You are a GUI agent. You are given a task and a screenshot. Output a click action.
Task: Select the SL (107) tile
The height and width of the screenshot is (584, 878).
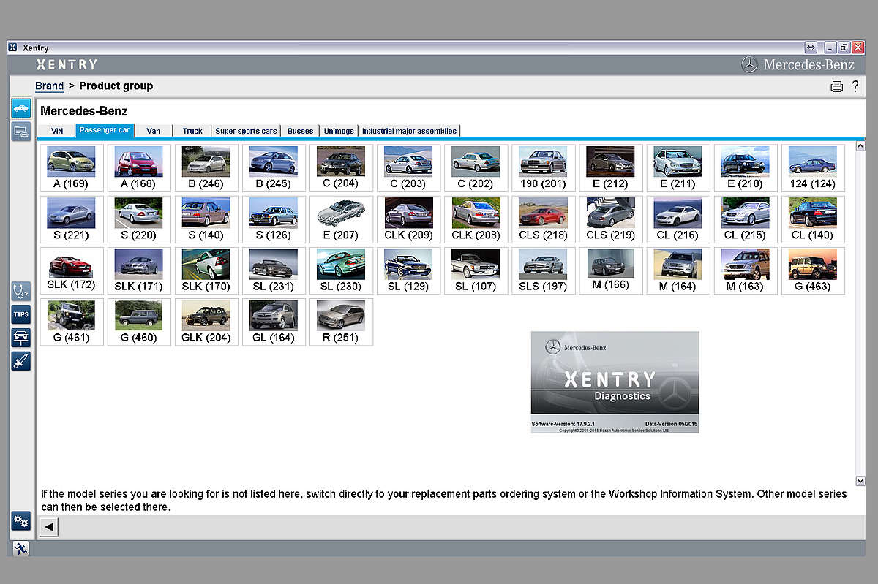(x=475, y=270)
